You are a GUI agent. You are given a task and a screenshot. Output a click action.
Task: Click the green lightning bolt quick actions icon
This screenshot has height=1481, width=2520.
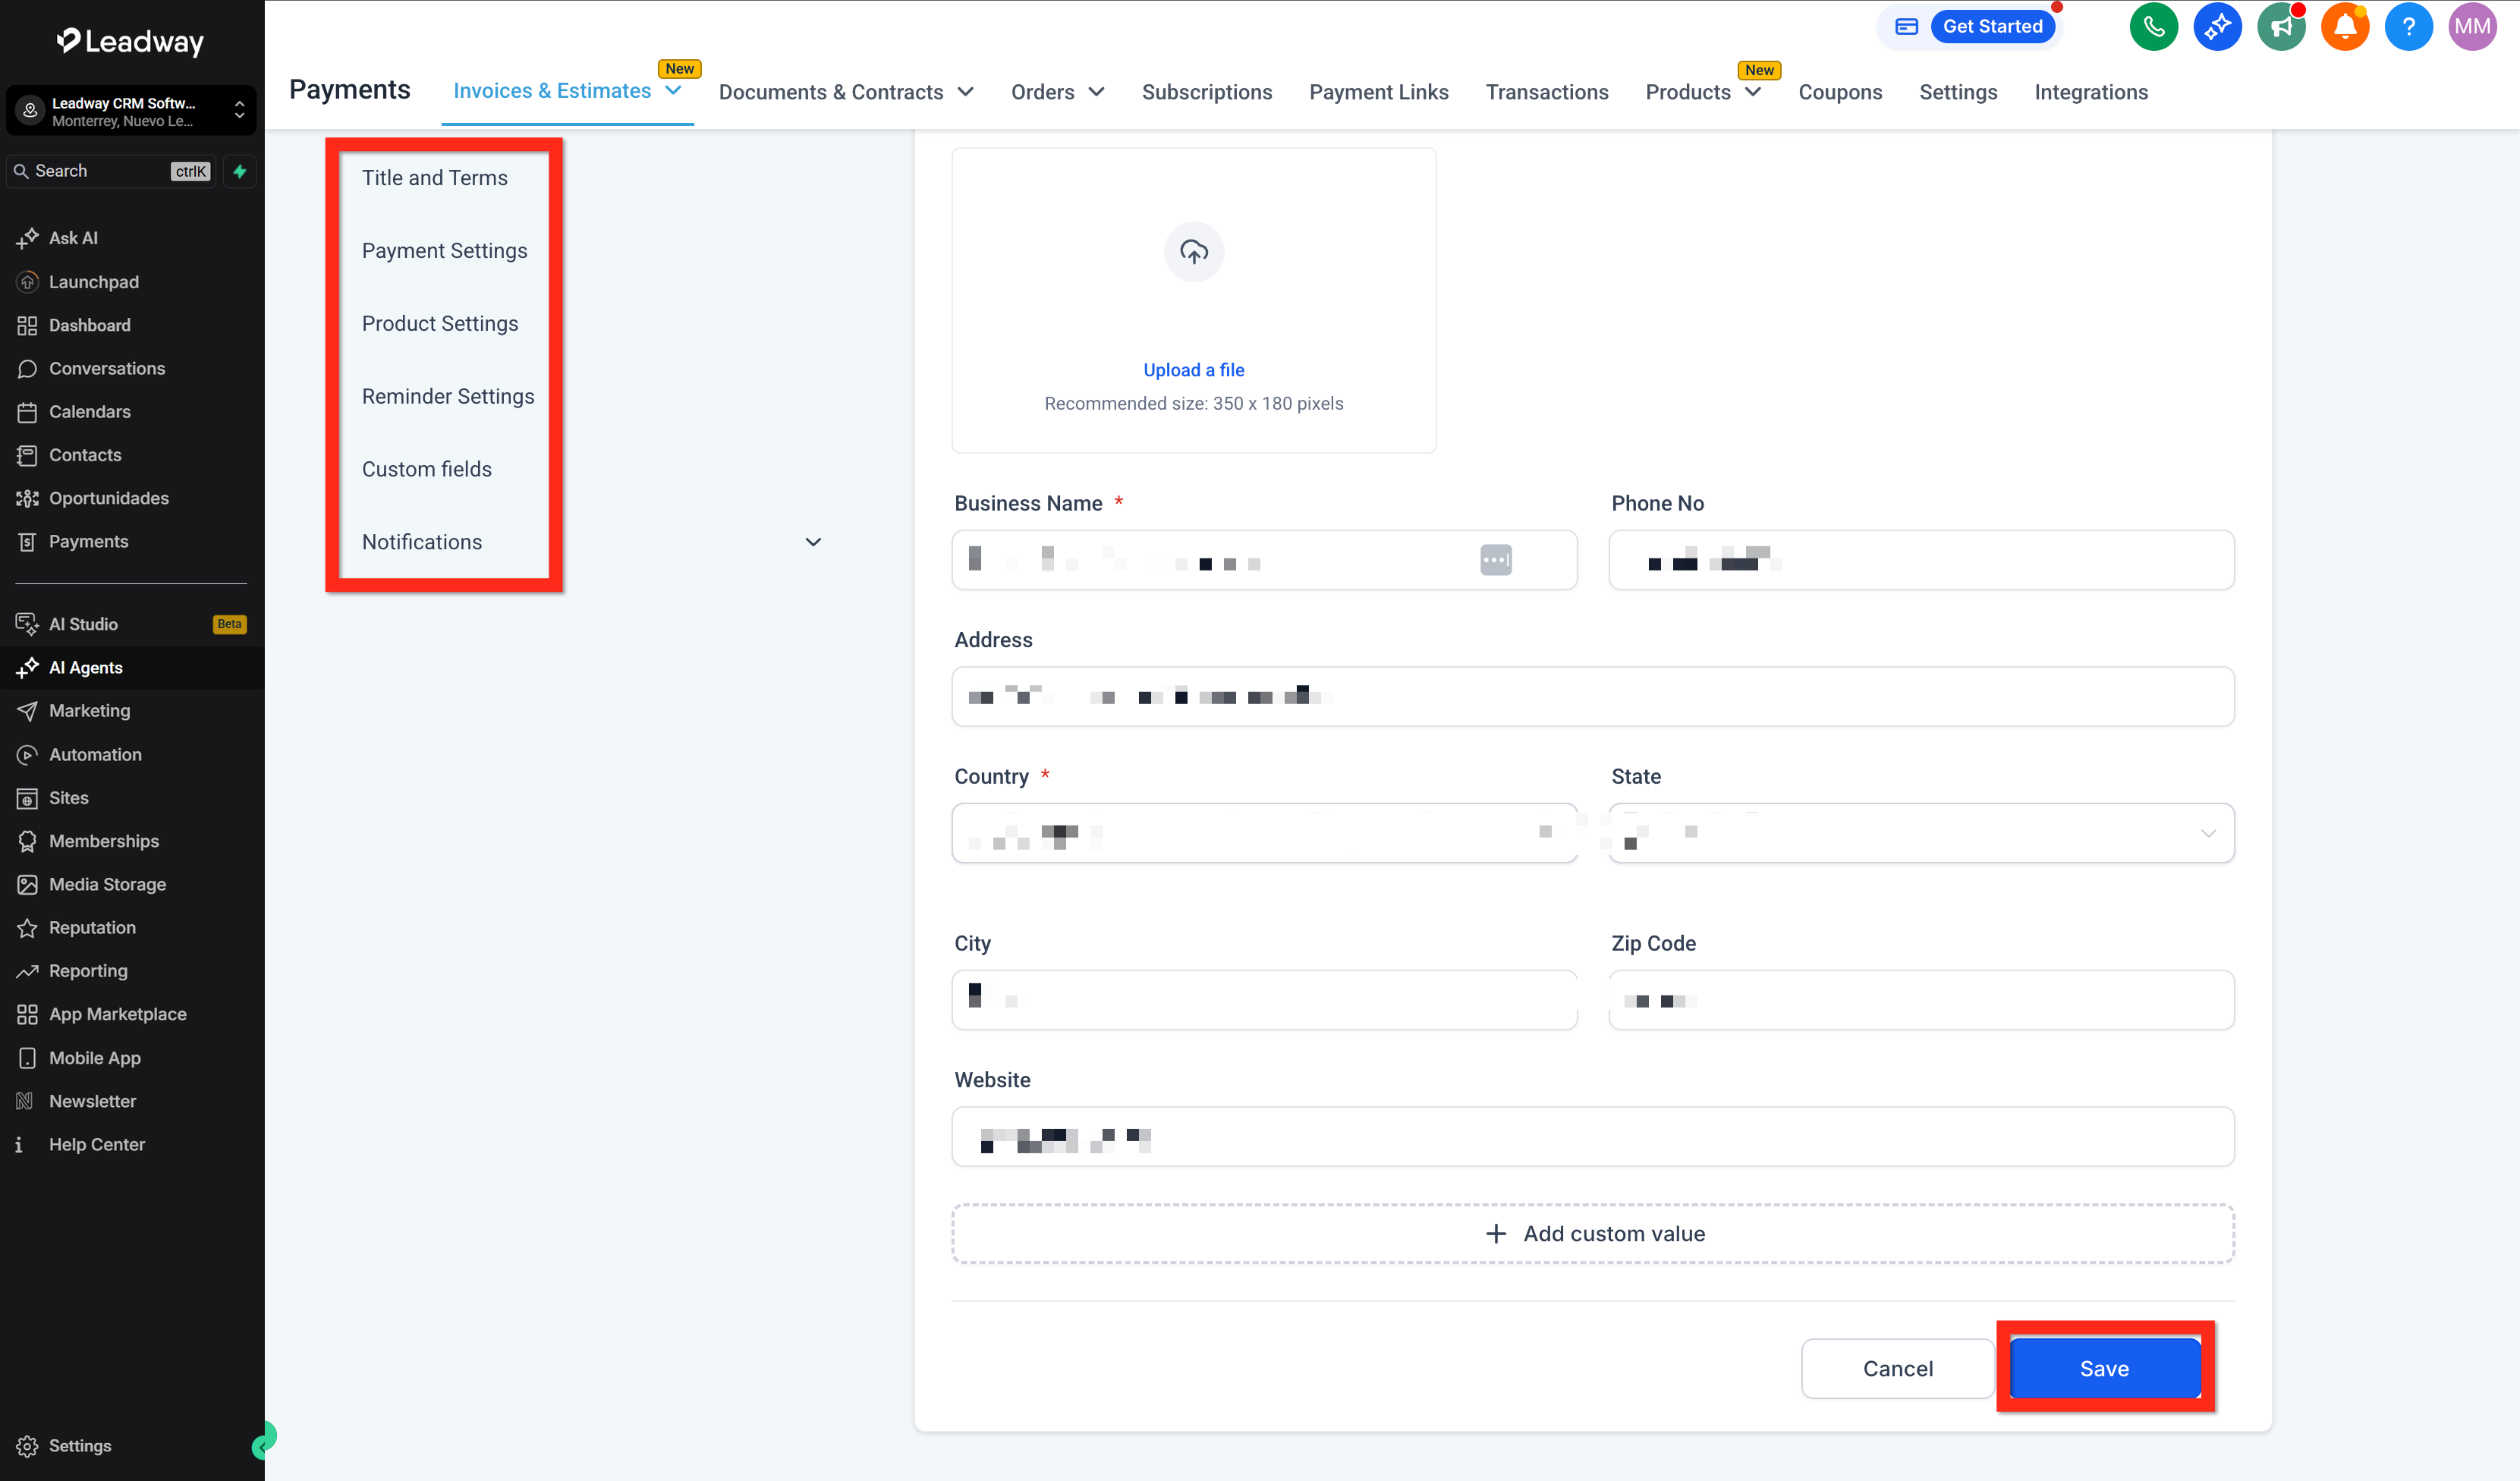point(240,171)
